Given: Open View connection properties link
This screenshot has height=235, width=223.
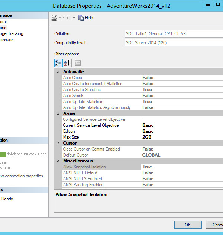Looking at the screenshot, I should (x=22, y=176).
